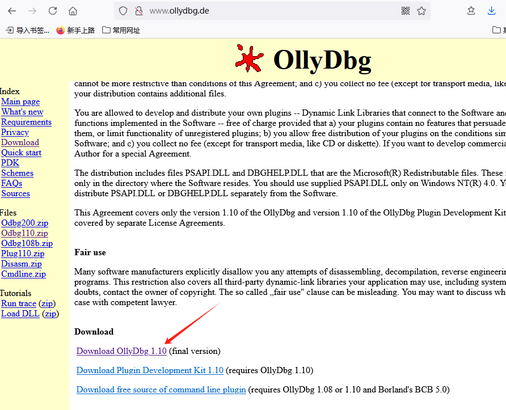Bookmark this page with star icon
This screenshot has width=506, height=410.
point(421,11)
